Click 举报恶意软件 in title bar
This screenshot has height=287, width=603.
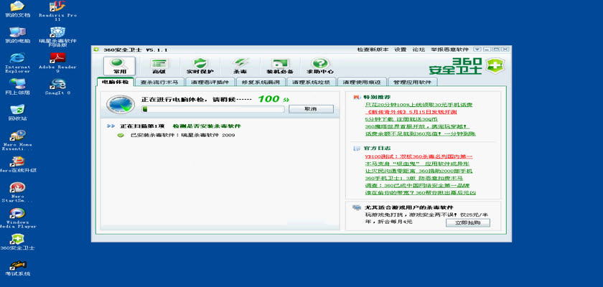pos(449,50)
